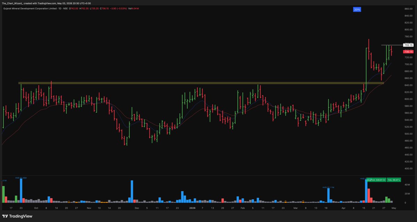Click the Feb date axis label
The width and height of the screenshot is (417, 222).
pos(243,208)
